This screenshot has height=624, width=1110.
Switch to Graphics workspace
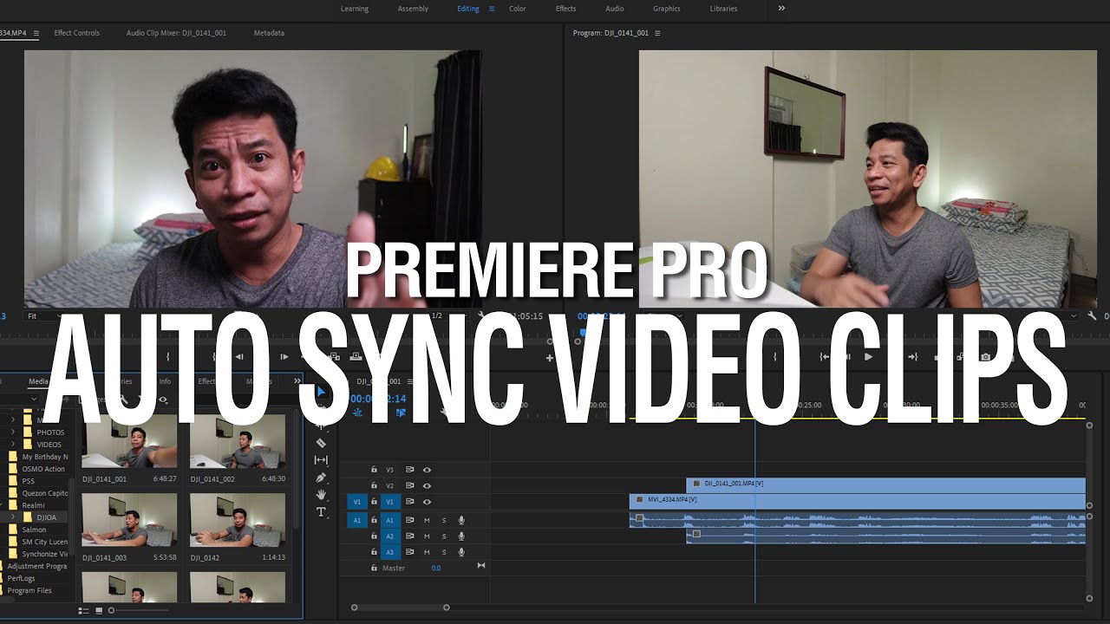coord(667,9)
